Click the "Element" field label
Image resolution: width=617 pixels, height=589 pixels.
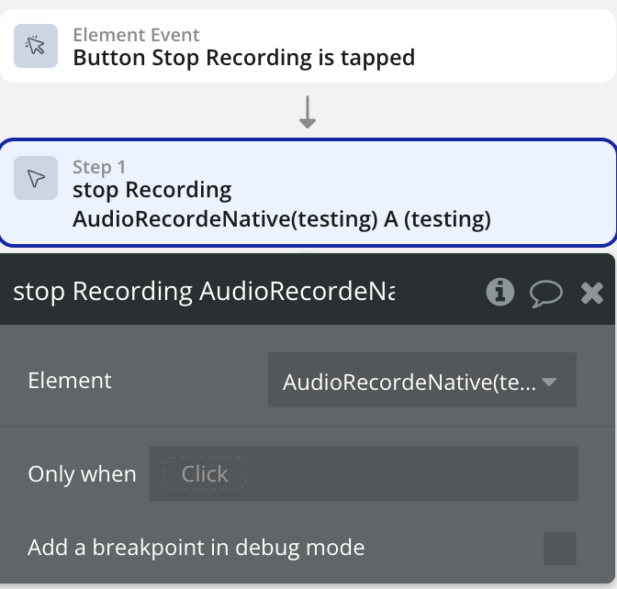(70, 381)
